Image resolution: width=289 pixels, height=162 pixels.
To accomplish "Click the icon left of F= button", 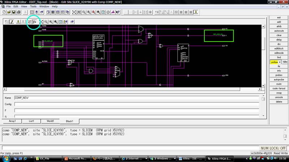I will click(x=30, y=22).
